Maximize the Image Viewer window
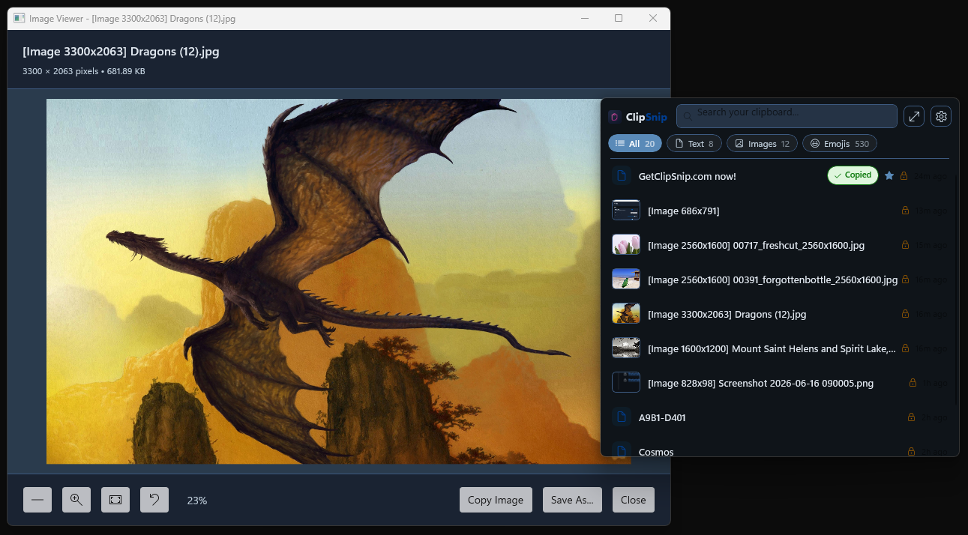 (619, 18)
